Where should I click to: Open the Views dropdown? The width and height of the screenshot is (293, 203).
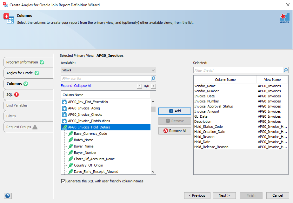pos(108,70)
